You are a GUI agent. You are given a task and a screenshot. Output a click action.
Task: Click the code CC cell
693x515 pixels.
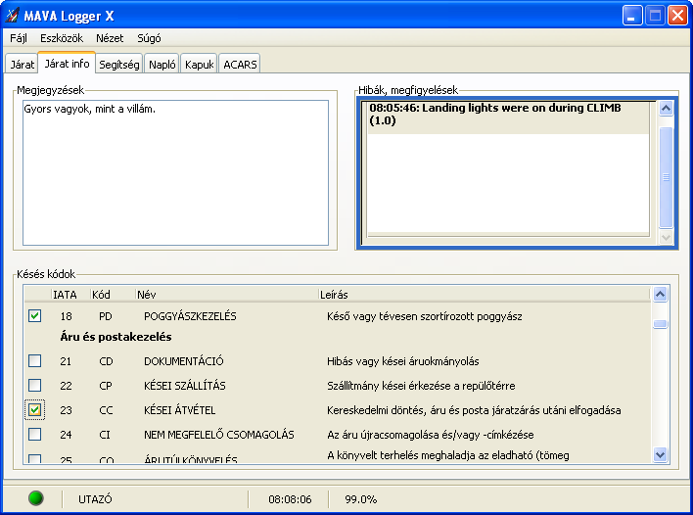(x=106, y=410)
